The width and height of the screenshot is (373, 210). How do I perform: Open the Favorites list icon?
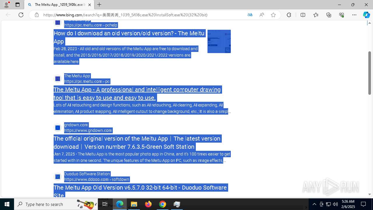[316, 15]
